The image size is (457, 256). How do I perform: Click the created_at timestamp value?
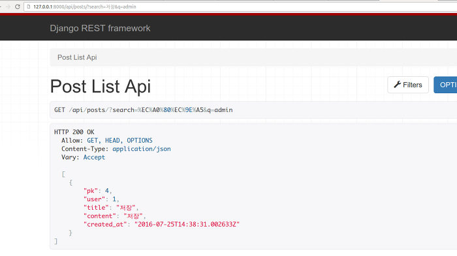pyautogui.click(x=187, y=224)
